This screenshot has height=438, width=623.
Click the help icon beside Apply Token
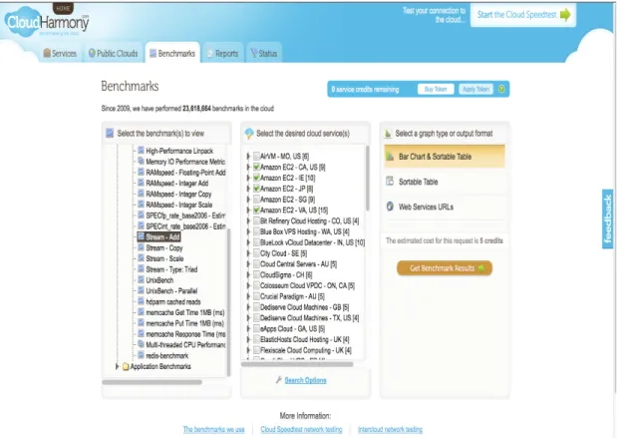[501, 89]
